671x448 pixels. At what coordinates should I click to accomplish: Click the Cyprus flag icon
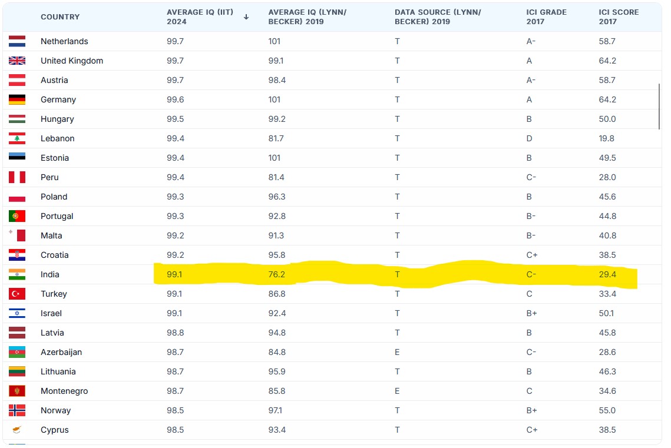coord(16,430)
